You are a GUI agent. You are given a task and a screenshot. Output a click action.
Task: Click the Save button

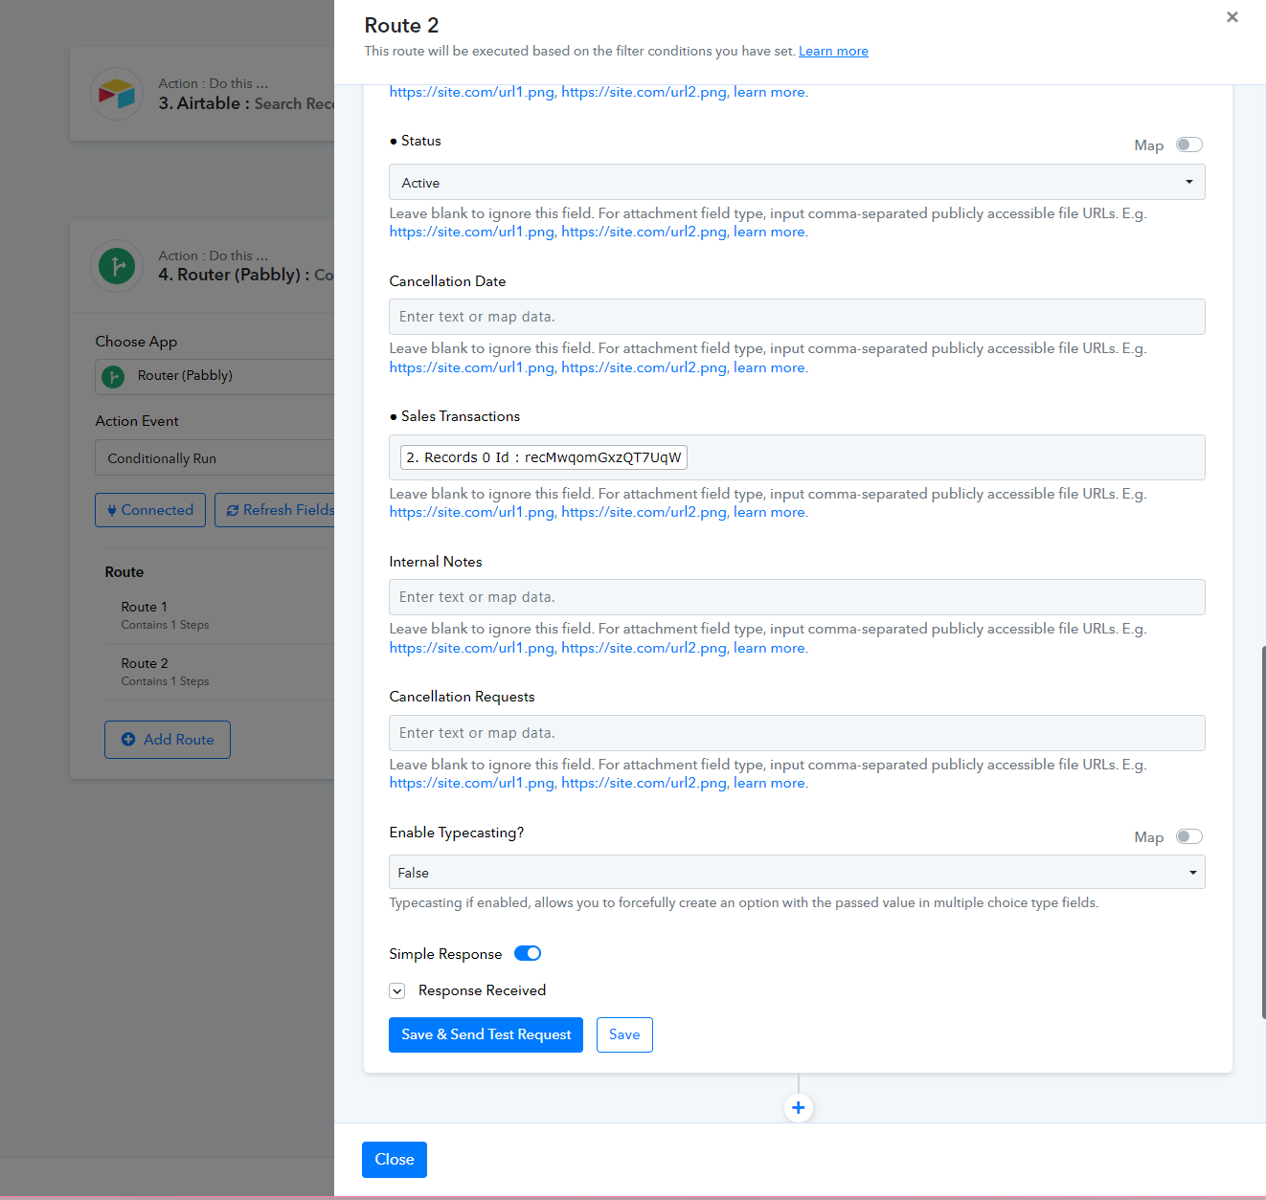coord(624,1034)
